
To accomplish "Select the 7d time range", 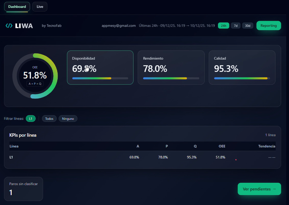I will (236, 25).
